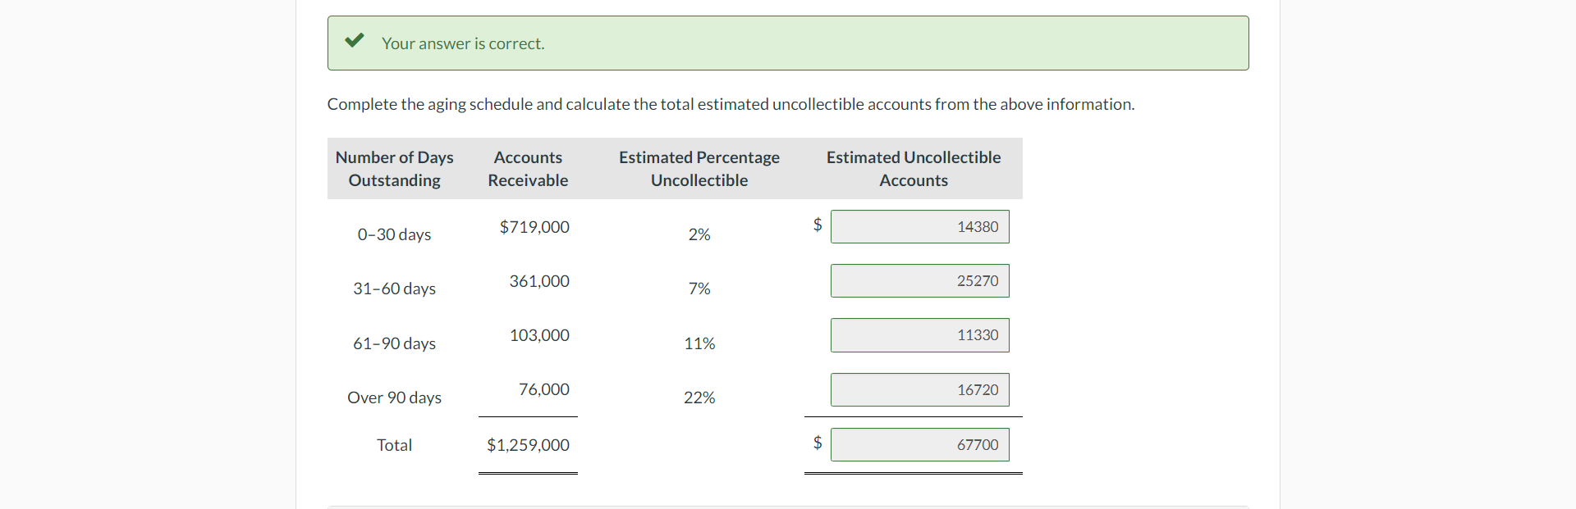Click the $719,000 receivable amount
This screenshot has width=1576, height=509.
point(534,227)
